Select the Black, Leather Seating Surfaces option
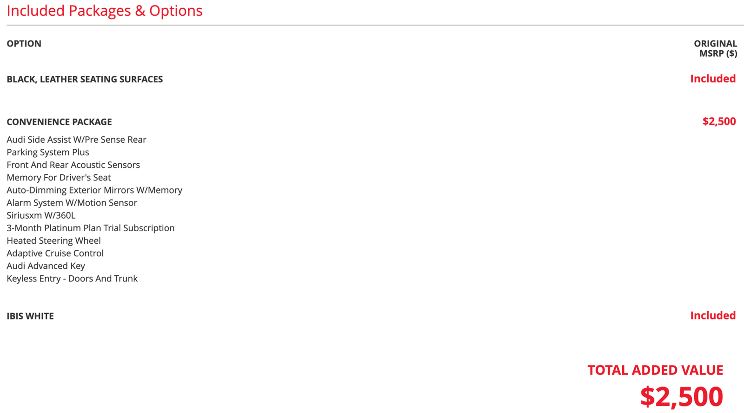 pos(85,80)
